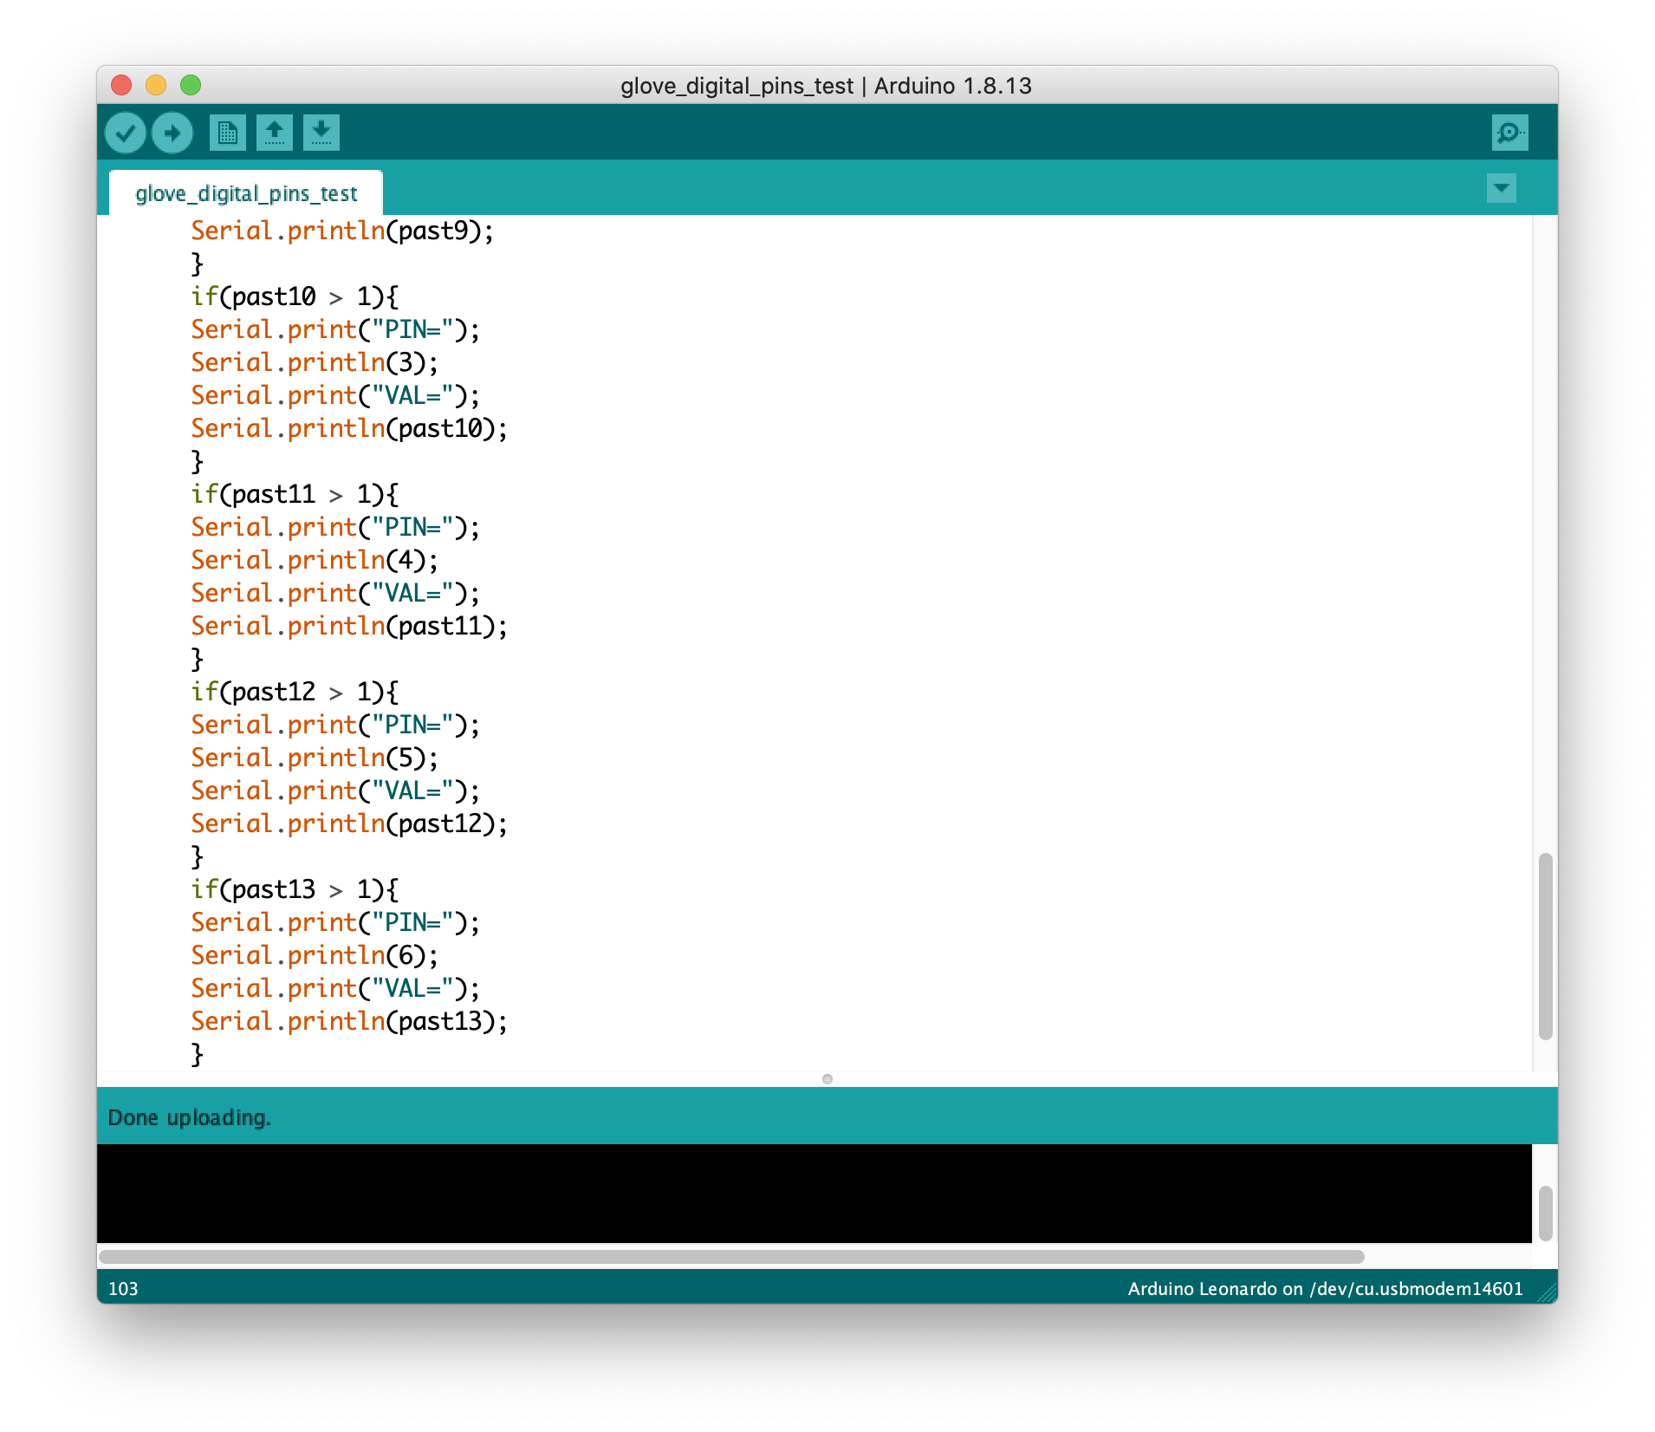Click the Verify checkmark button

[x=126, y=133]
